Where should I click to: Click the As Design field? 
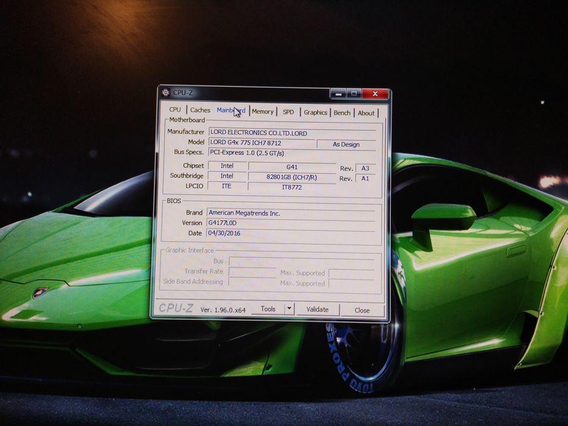click(346, 144)
